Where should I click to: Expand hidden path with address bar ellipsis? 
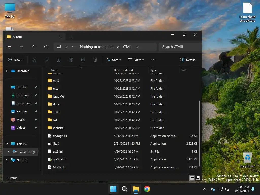74,47
